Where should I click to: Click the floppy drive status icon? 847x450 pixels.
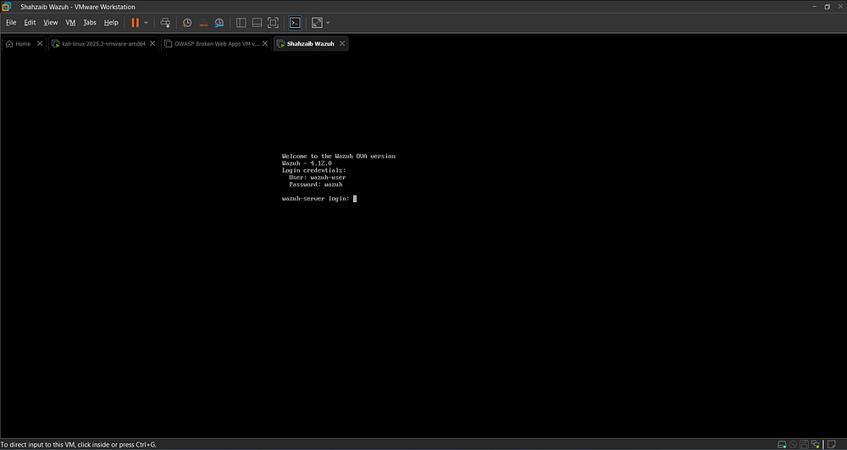coord(804,445)
